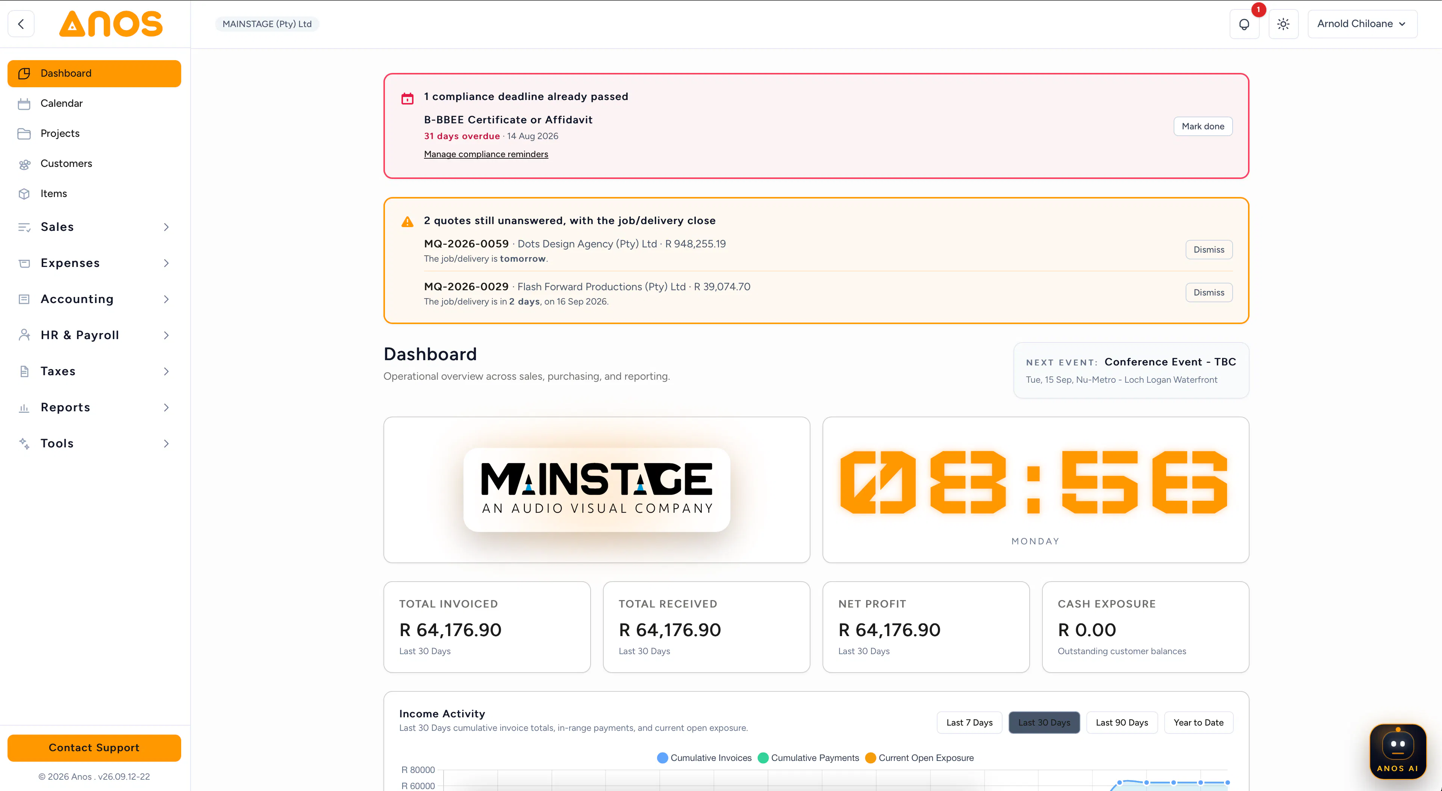Dismiss quote MQ-2026-0029 alert
This screenshot has width=1442, height=791.
pos(1209,293)
